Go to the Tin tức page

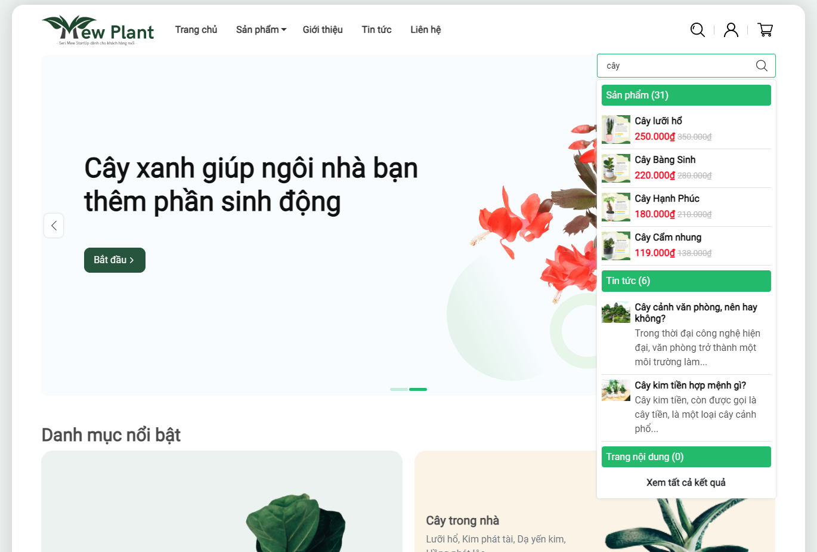(376, 30)
